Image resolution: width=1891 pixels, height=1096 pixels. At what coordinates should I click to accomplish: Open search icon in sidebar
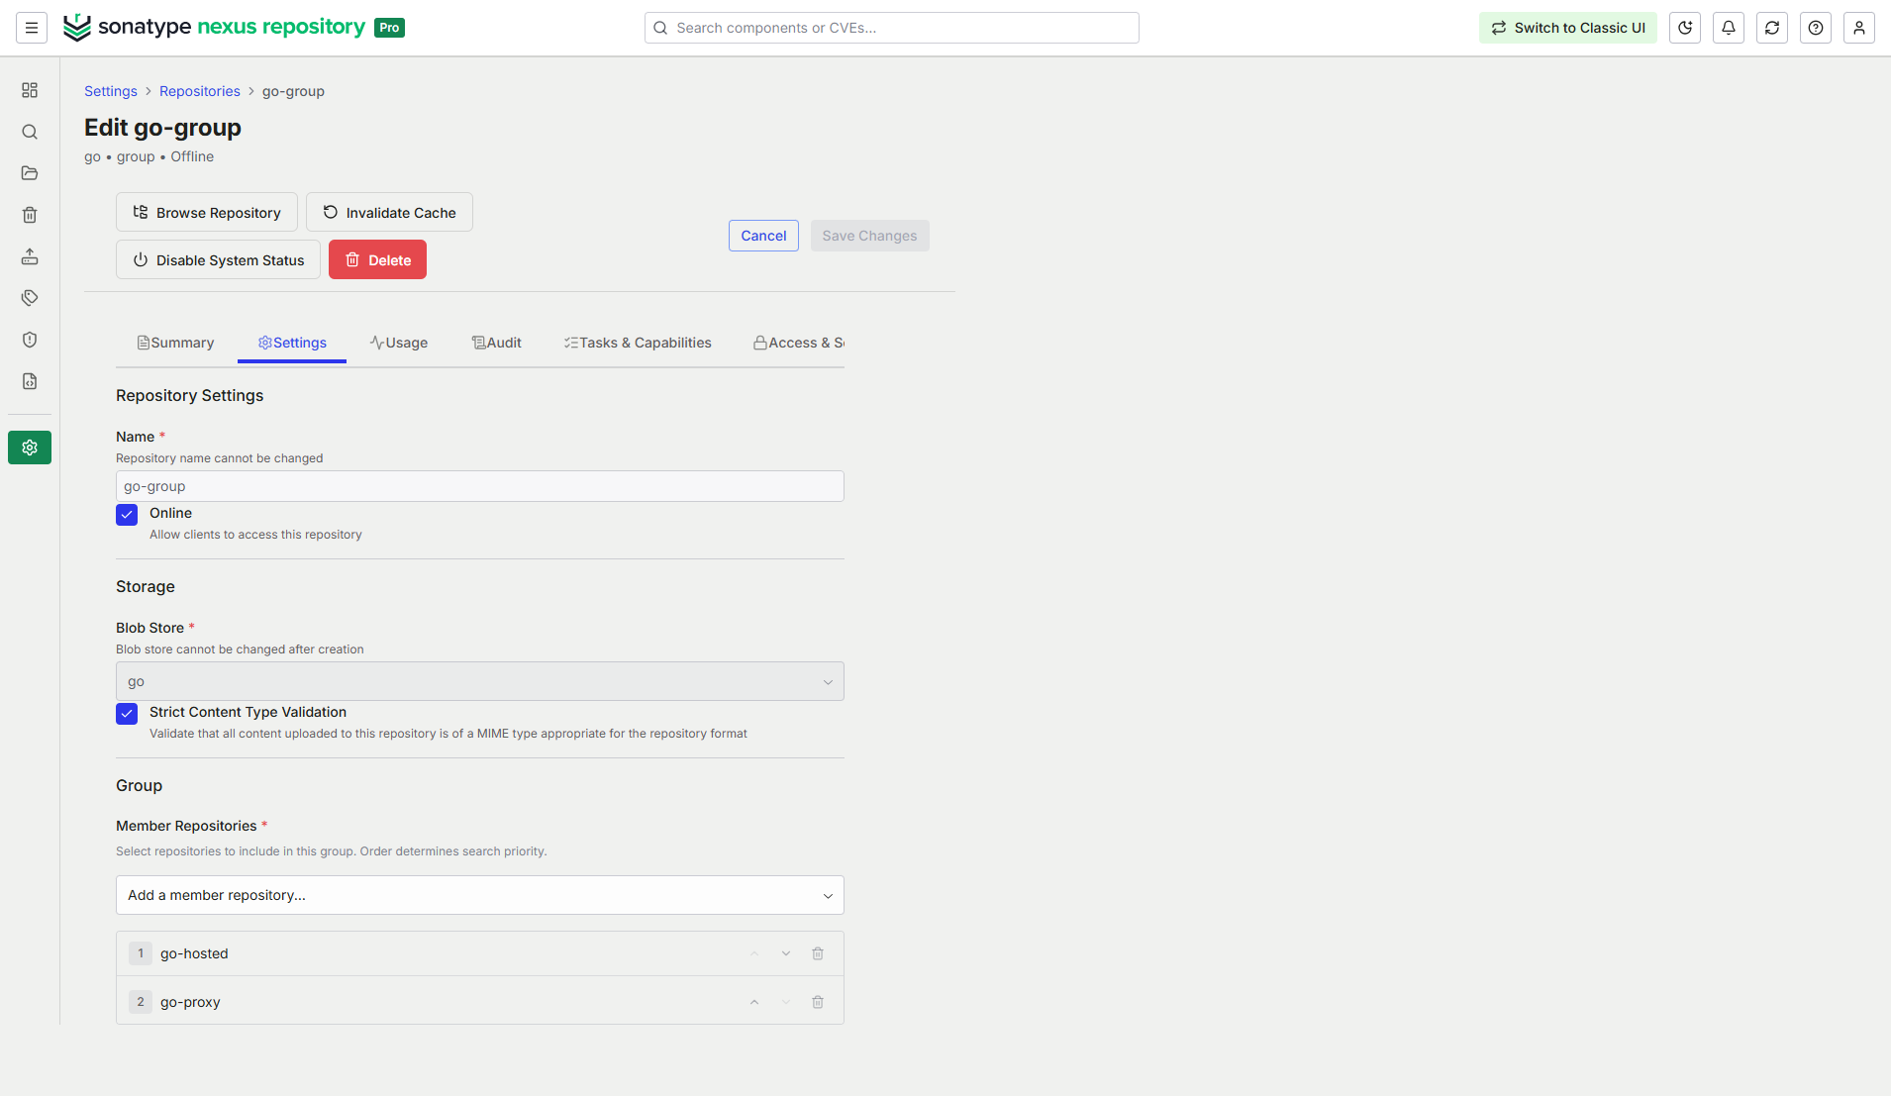(30, 132)
